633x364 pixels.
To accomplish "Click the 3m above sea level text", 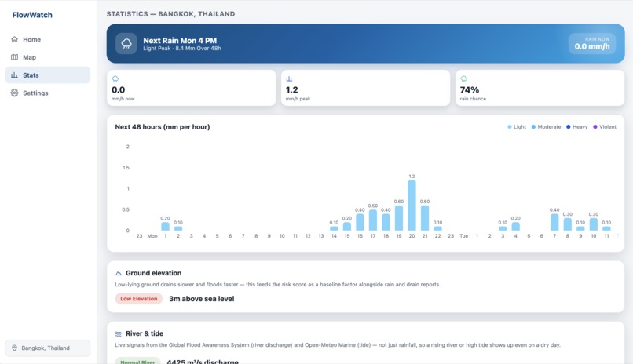I will click(202, 299).
